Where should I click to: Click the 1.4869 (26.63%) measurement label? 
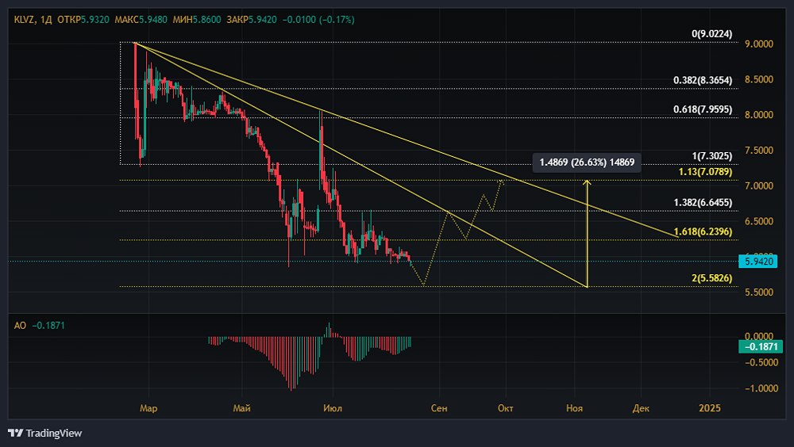coord(587,162)
